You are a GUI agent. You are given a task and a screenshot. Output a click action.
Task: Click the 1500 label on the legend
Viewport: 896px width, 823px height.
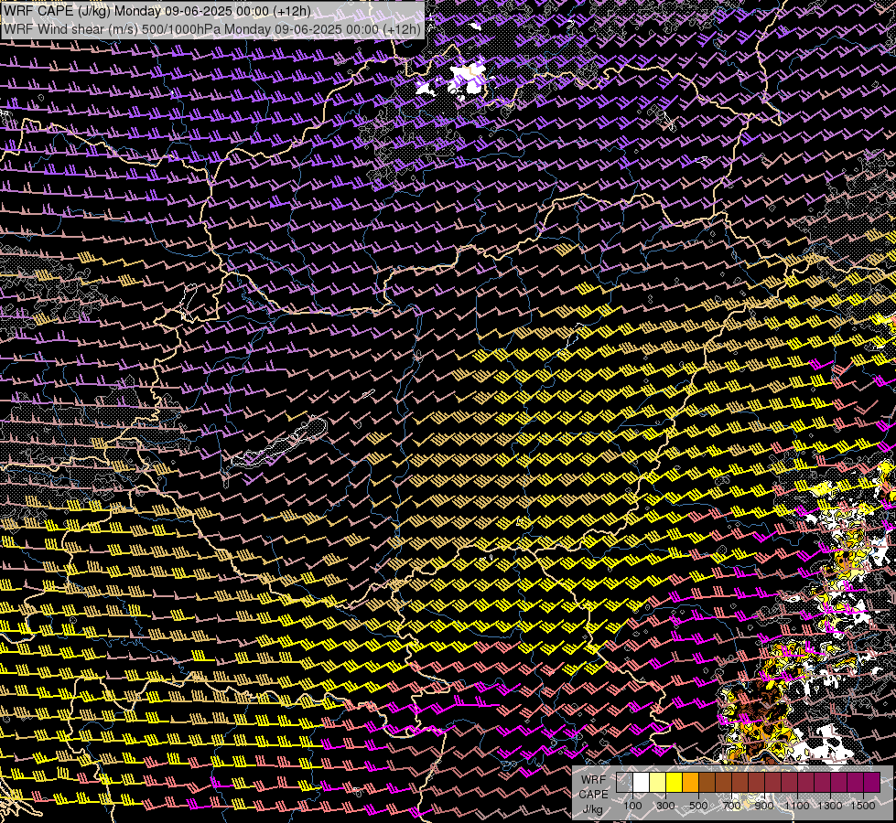pyautogui.click(x=863, y=806)
